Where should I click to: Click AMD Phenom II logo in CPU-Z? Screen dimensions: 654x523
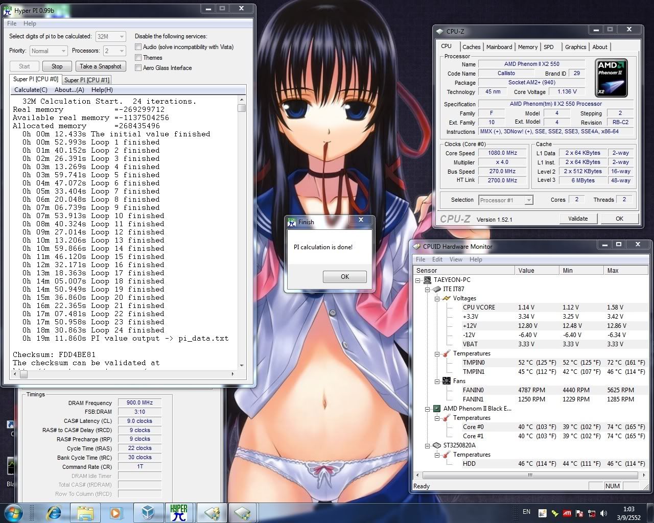(x=612, y=78)
